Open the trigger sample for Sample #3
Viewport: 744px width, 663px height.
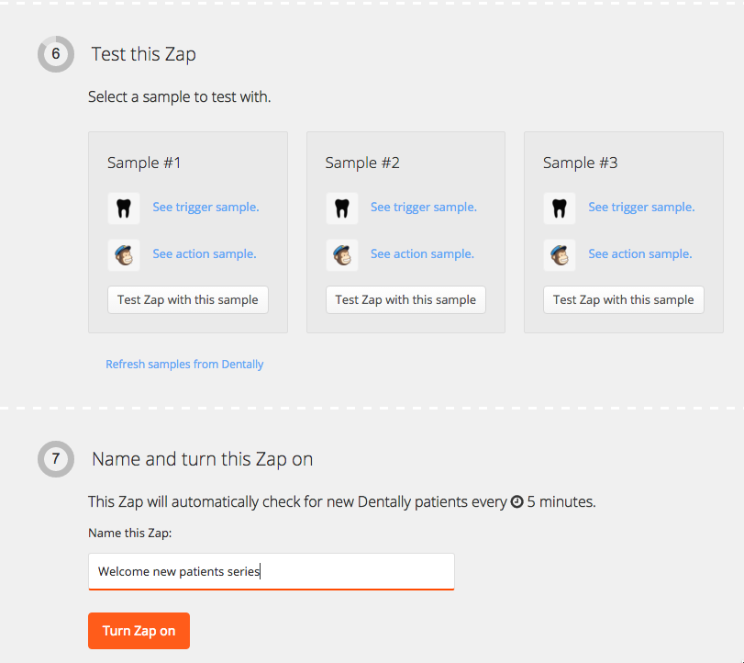point(640,208)
